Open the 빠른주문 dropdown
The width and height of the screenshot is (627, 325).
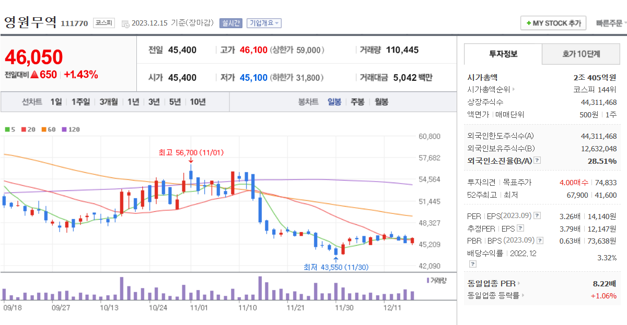point(610,23)
